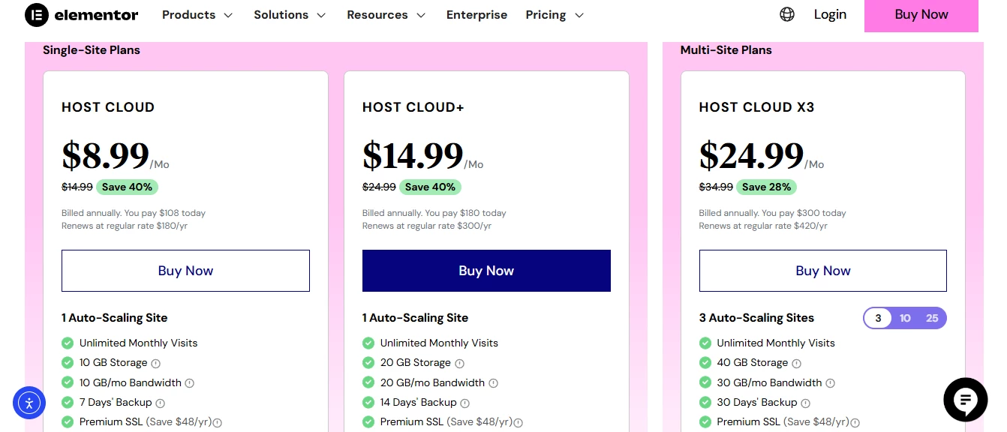Viewport: 1007px width, 432px height.
Task: Click the Elementor logo
Action: click(82, 15)
